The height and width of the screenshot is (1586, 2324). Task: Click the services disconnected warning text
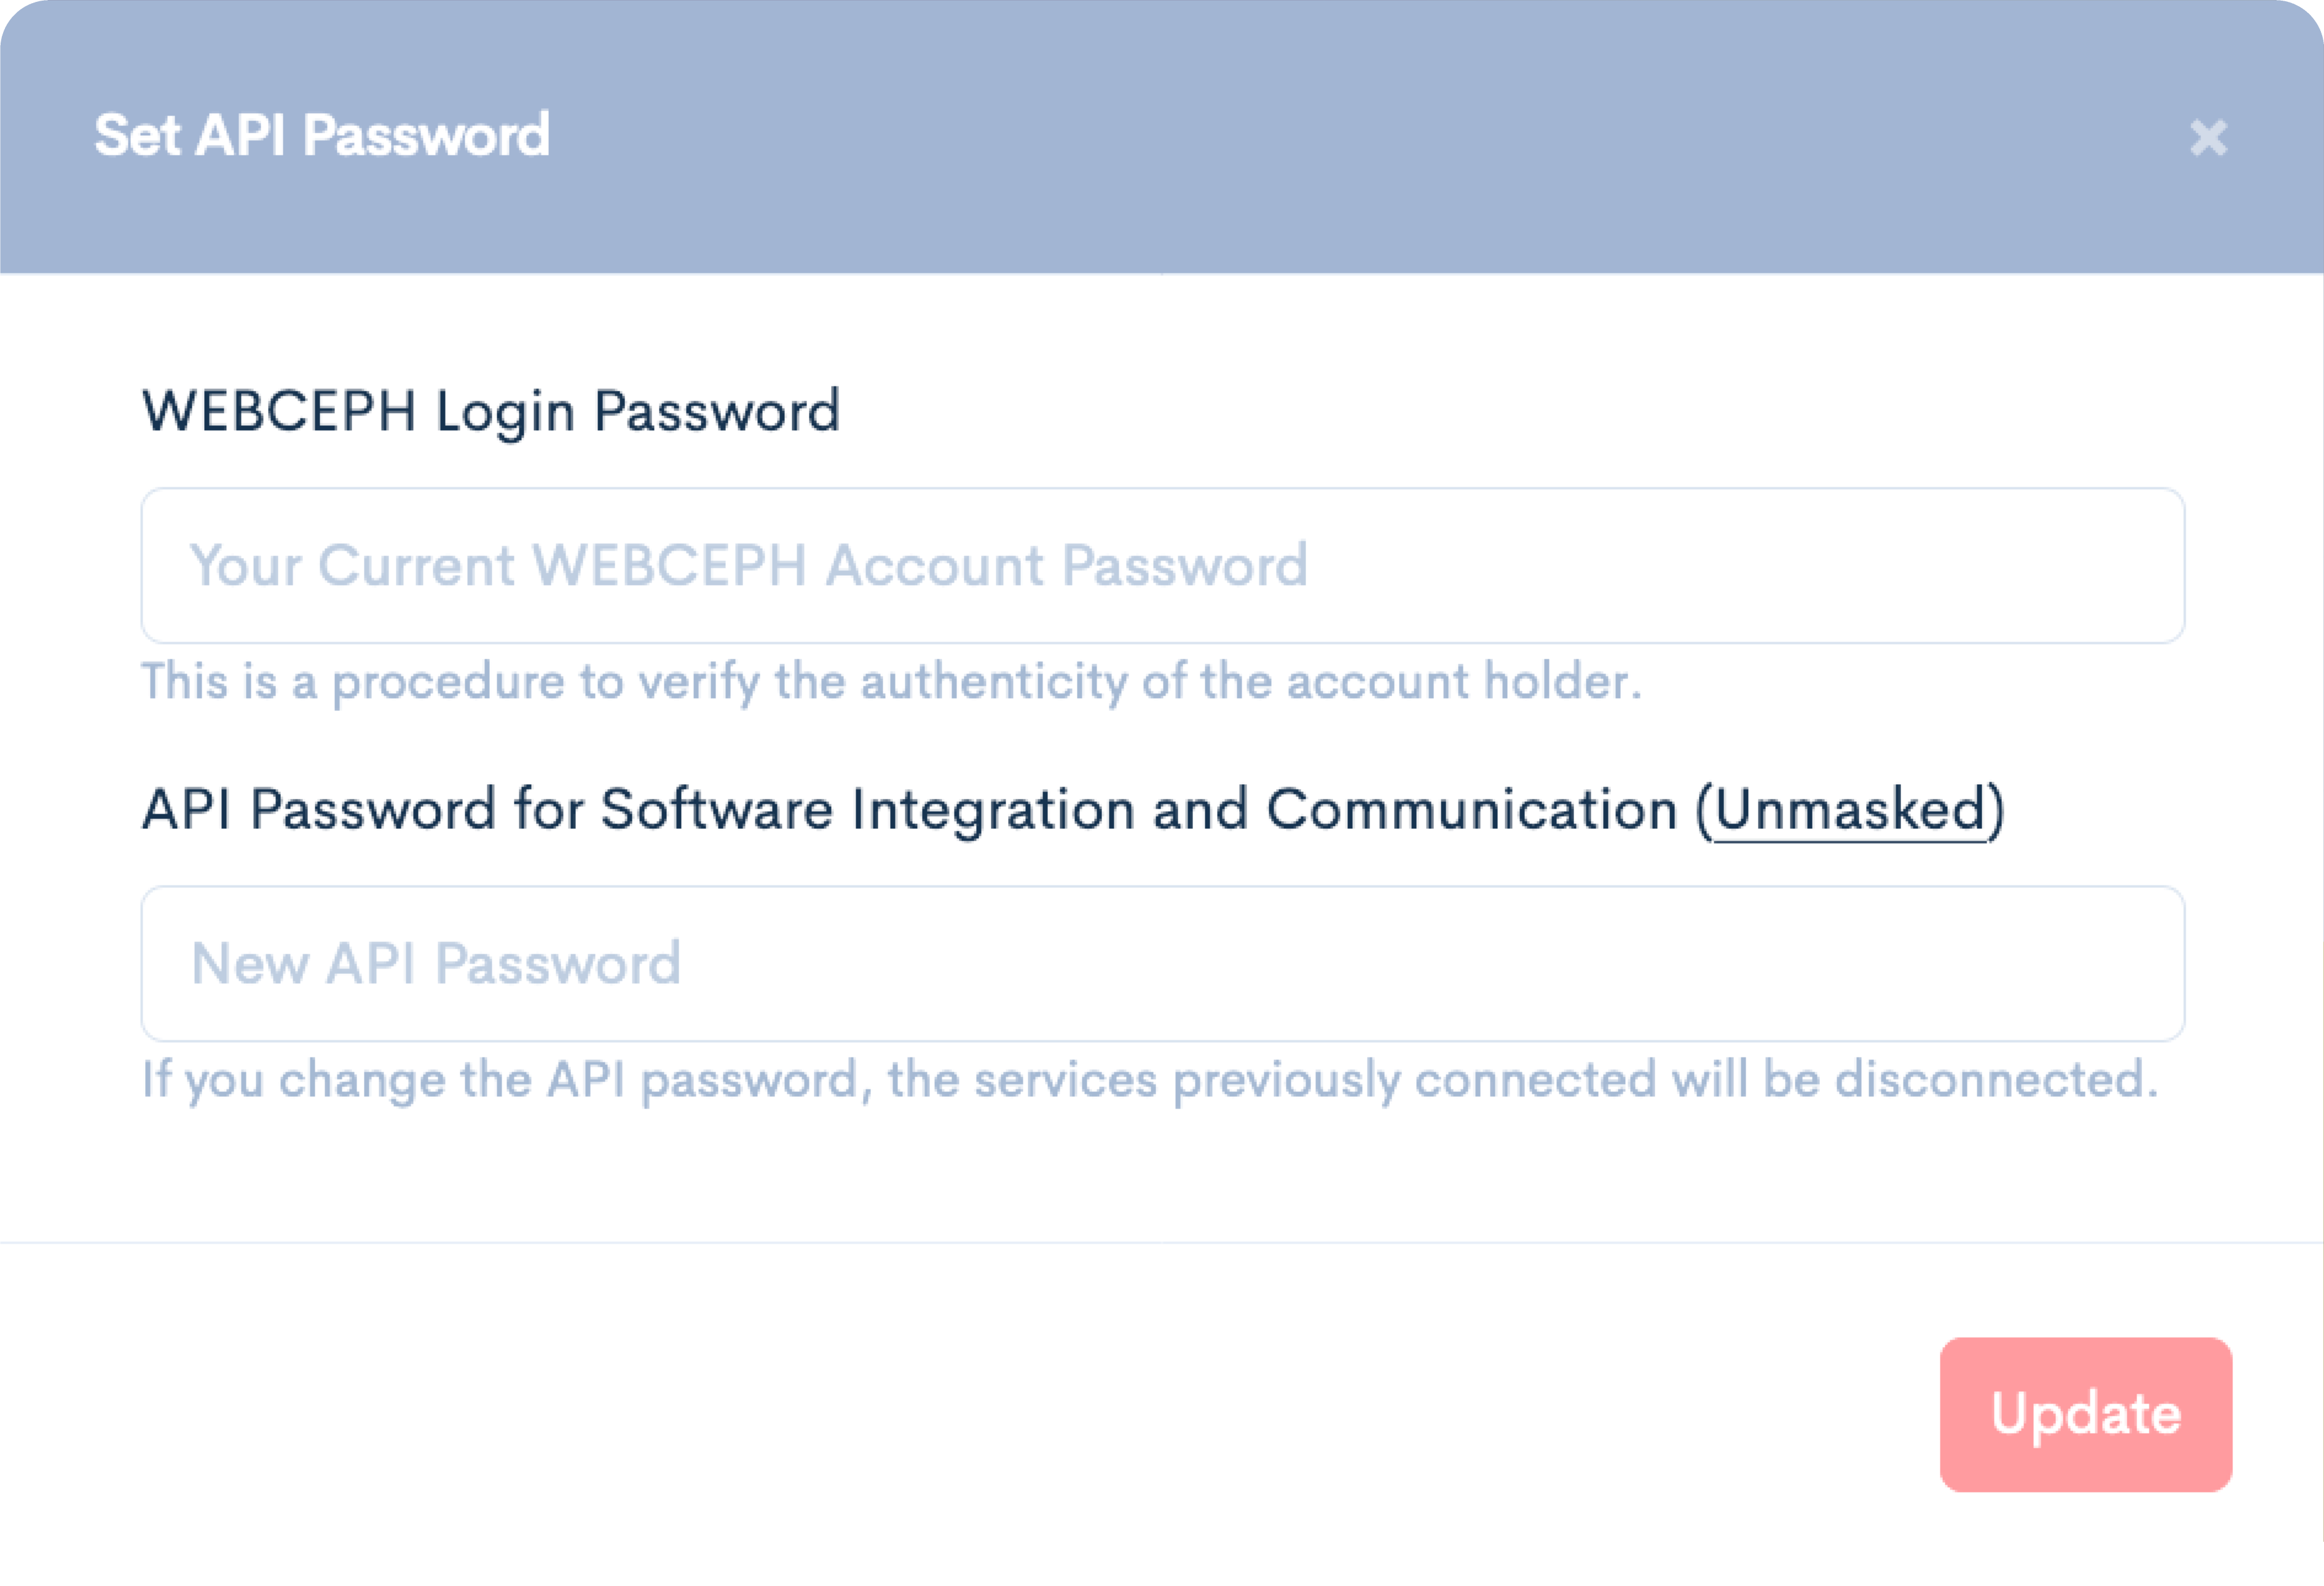tap(1150, 1080)
